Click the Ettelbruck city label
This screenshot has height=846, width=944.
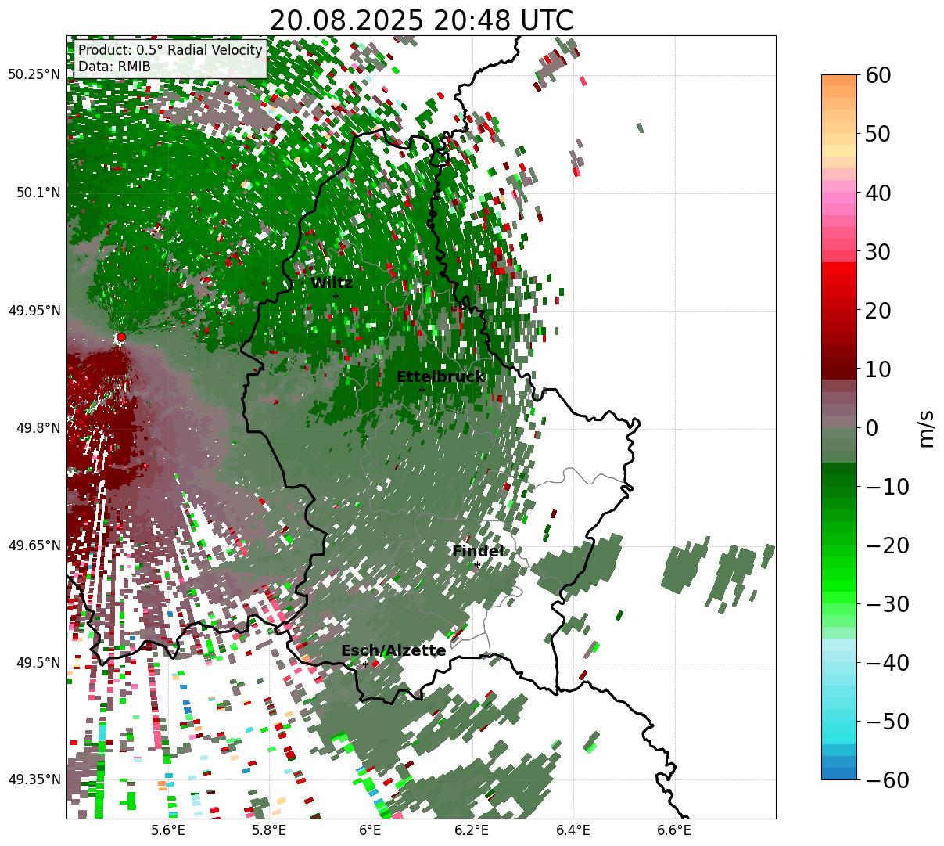[440, 377]
